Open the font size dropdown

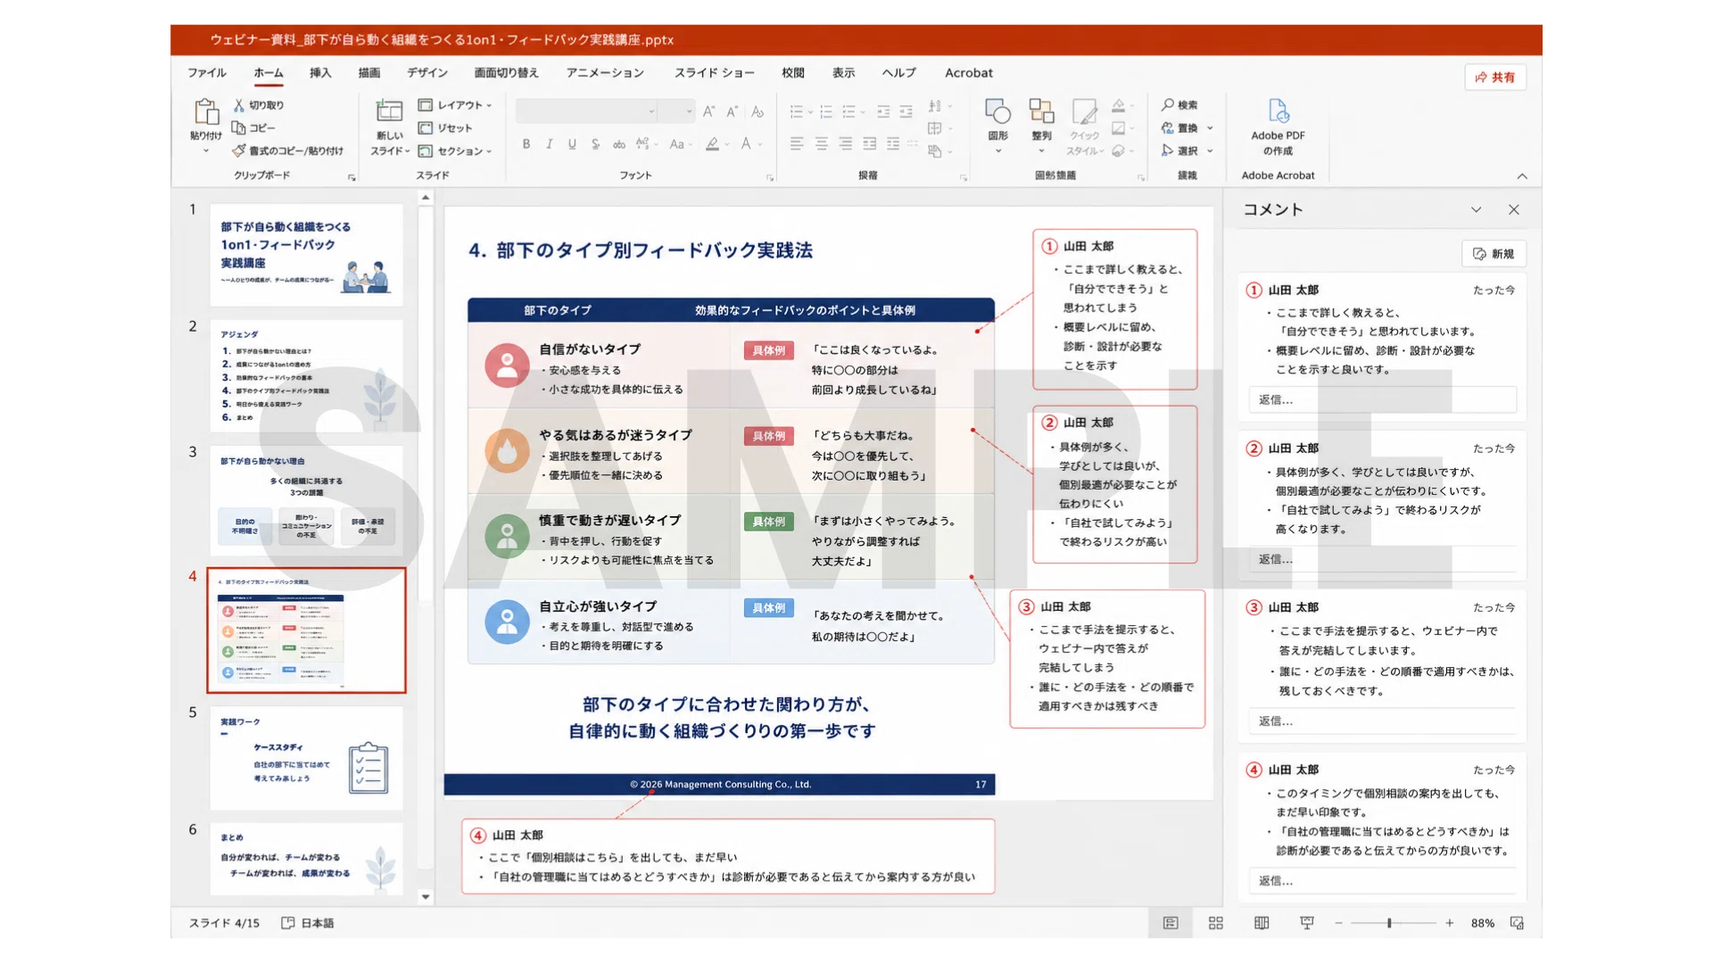(689, 111)
